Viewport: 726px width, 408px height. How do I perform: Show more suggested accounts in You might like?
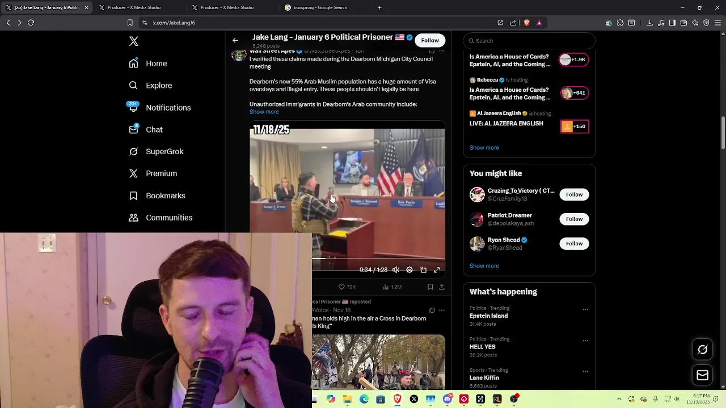coord(484,266)
